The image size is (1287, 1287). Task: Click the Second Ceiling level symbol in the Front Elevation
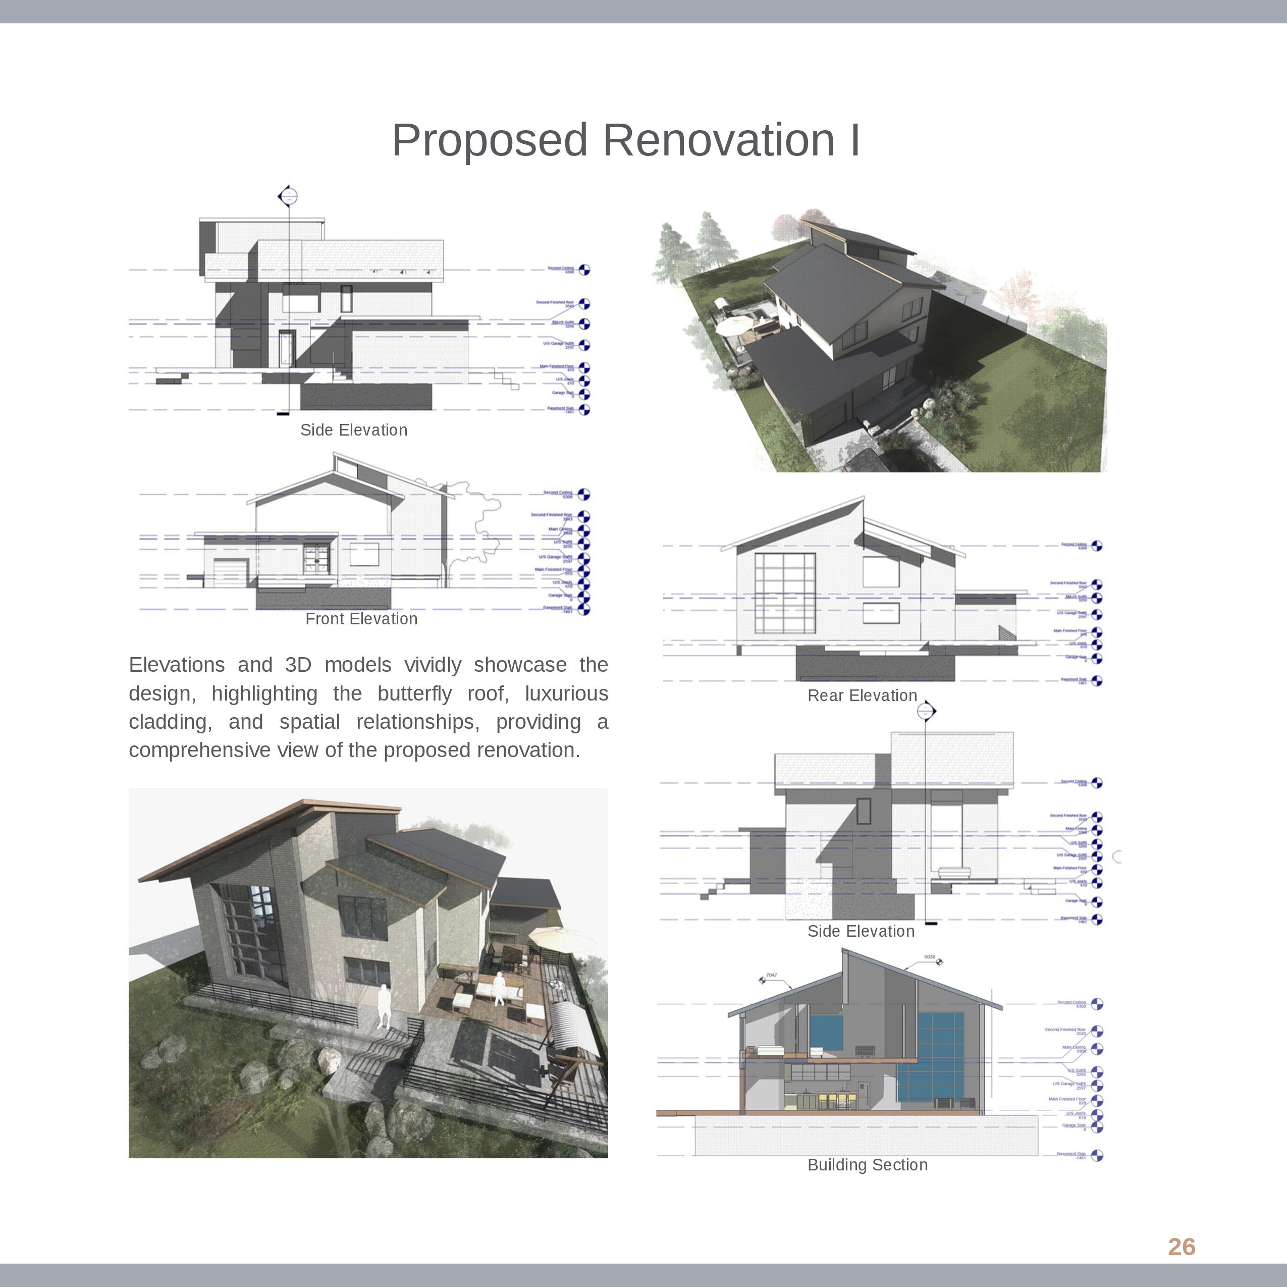coord(583,494)
